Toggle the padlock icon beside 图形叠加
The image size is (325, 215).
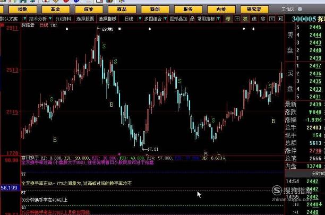tap(192, 19)
